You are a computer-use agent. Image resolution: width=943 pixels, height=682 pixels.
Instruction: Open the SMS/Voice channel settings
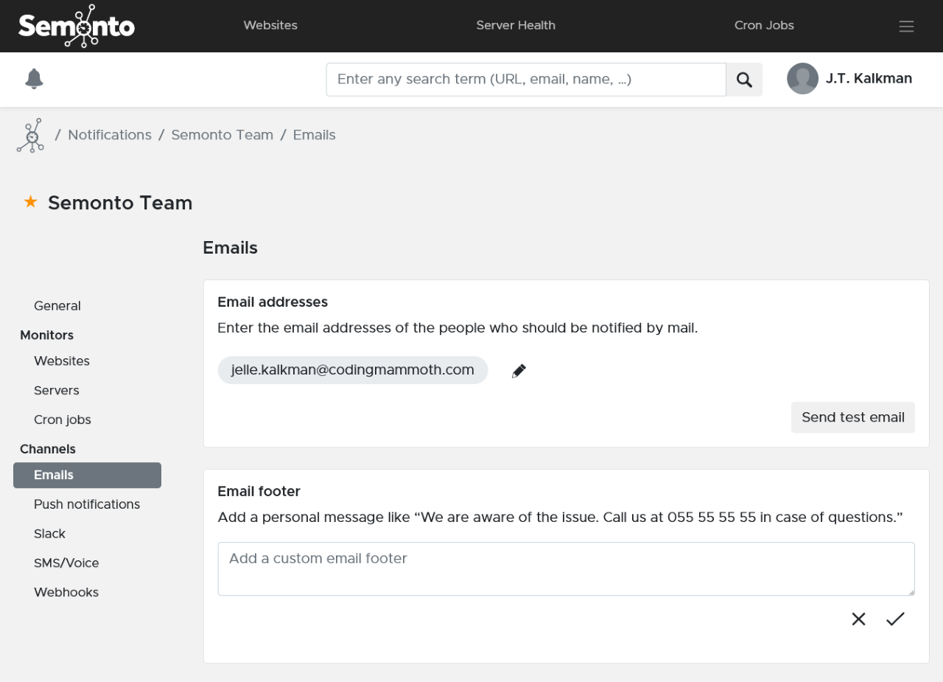coord(66,563)
